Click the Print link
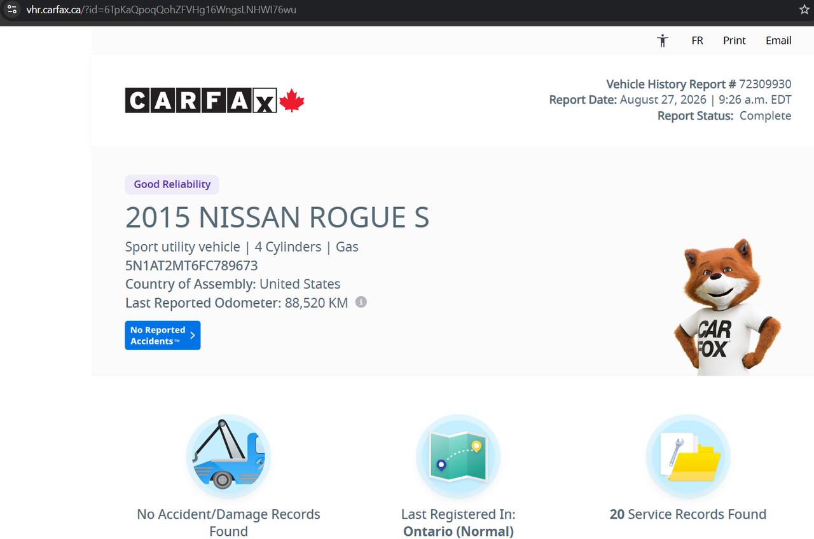Viewport: 814px width, 539px height. point(734,40)
